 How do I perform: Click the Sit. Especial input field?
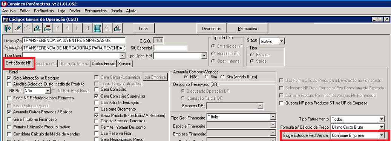tap(170, 48)
